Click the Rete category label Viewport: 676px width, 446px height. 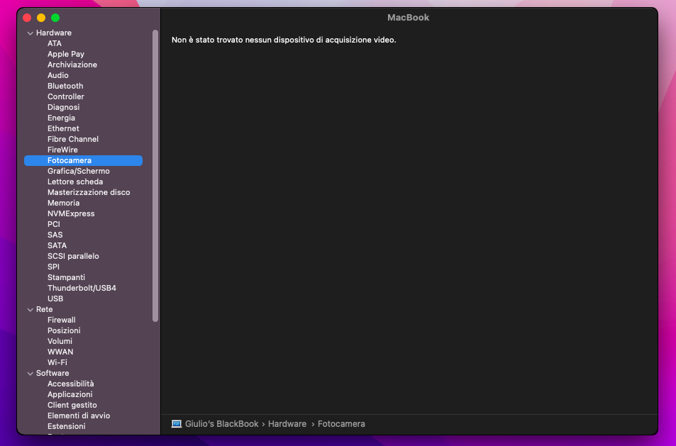(x=45, y=309)
